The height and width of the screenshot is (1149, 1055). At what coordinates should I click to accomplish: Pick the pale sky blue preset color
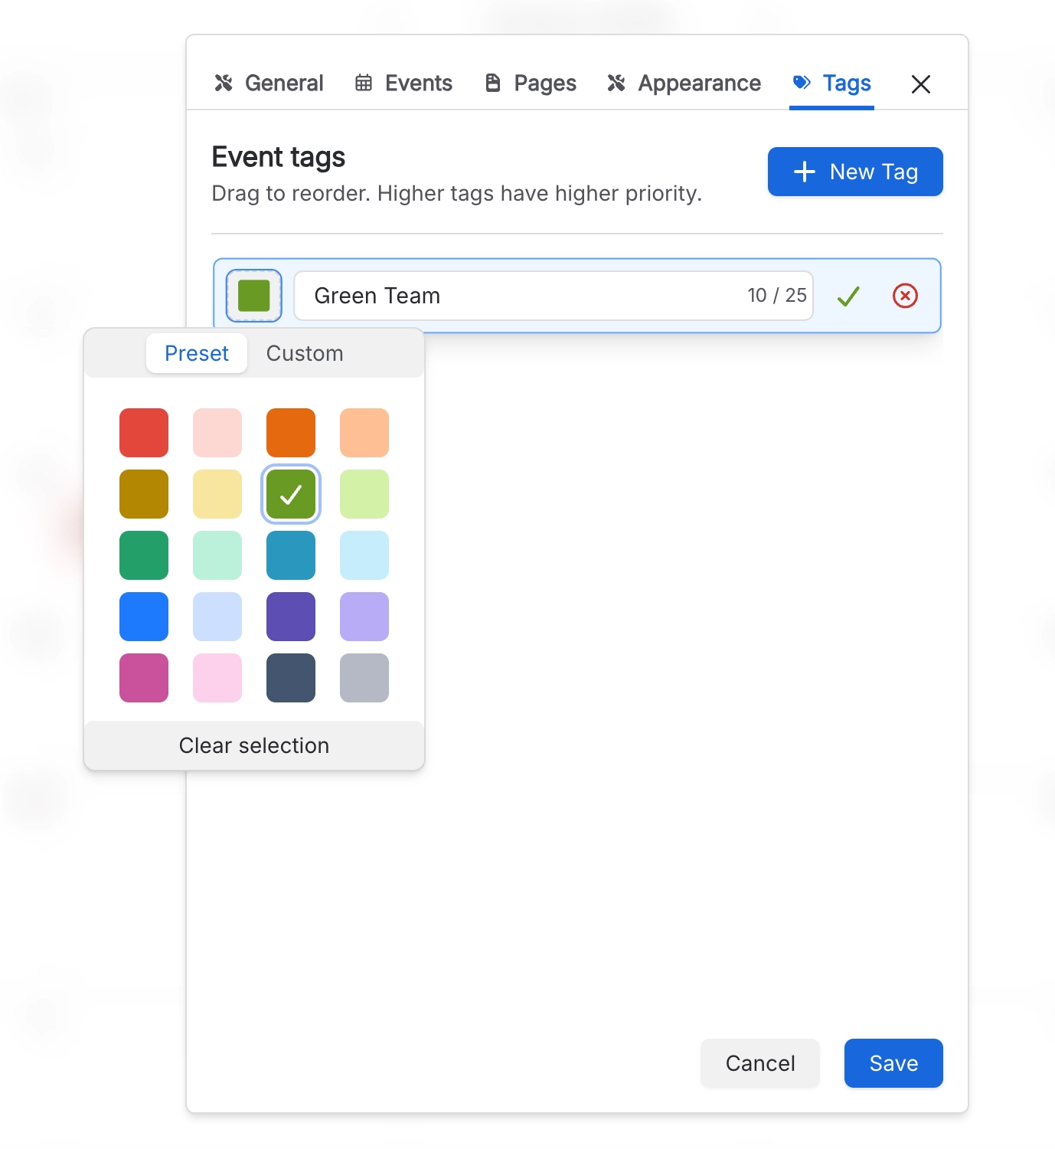coord(364,555)
